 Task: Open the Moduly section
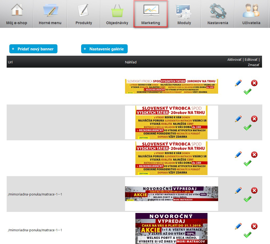184,14
